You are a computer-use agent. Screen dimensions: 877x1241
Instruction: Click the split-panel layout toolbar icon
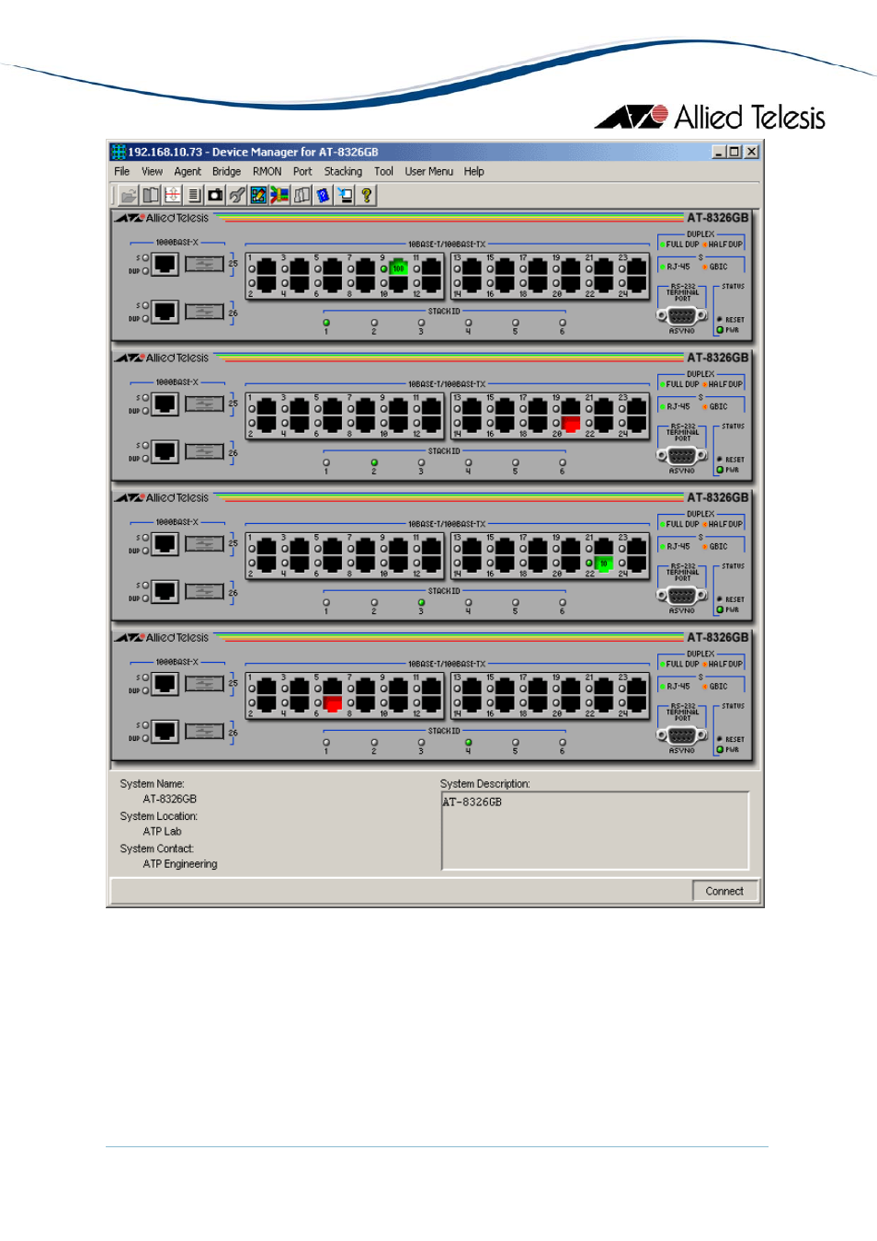click(x=151, y=195)
